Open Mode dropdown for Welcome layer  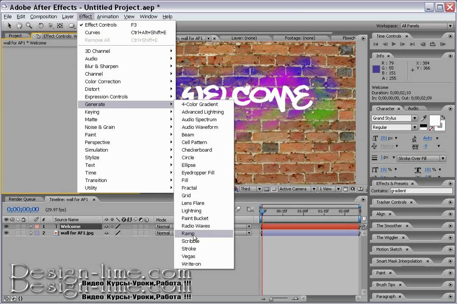click(164, 226)
